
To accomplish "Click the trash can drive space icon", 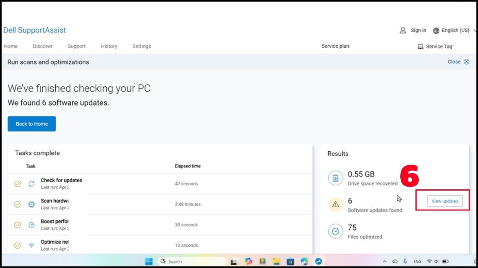I will point(335,178).
